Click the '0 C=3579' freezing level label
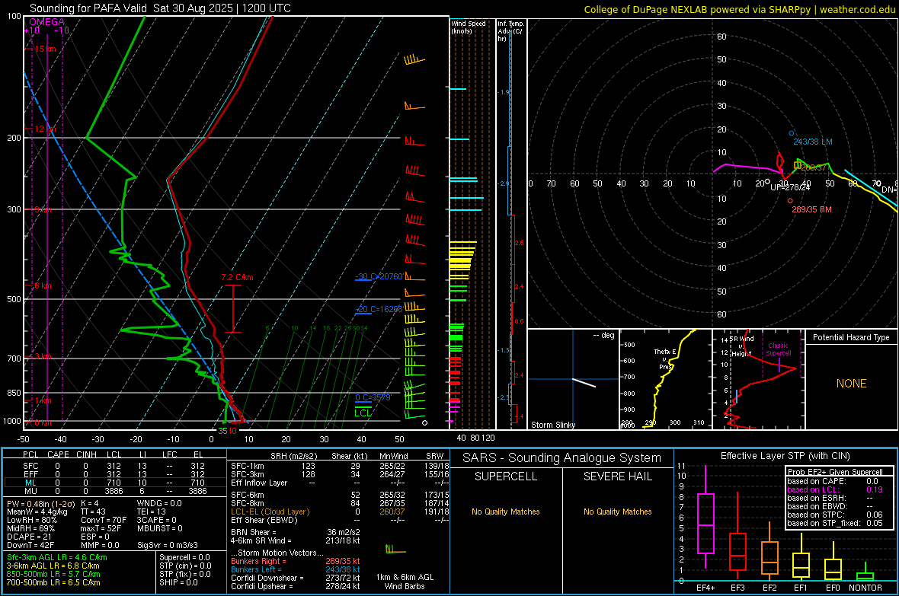This screenshot has height=596, width=899. click(x=373, y=398)
